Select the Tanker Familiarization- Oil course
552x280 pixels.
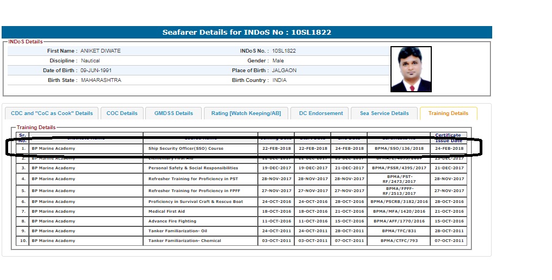177,231
